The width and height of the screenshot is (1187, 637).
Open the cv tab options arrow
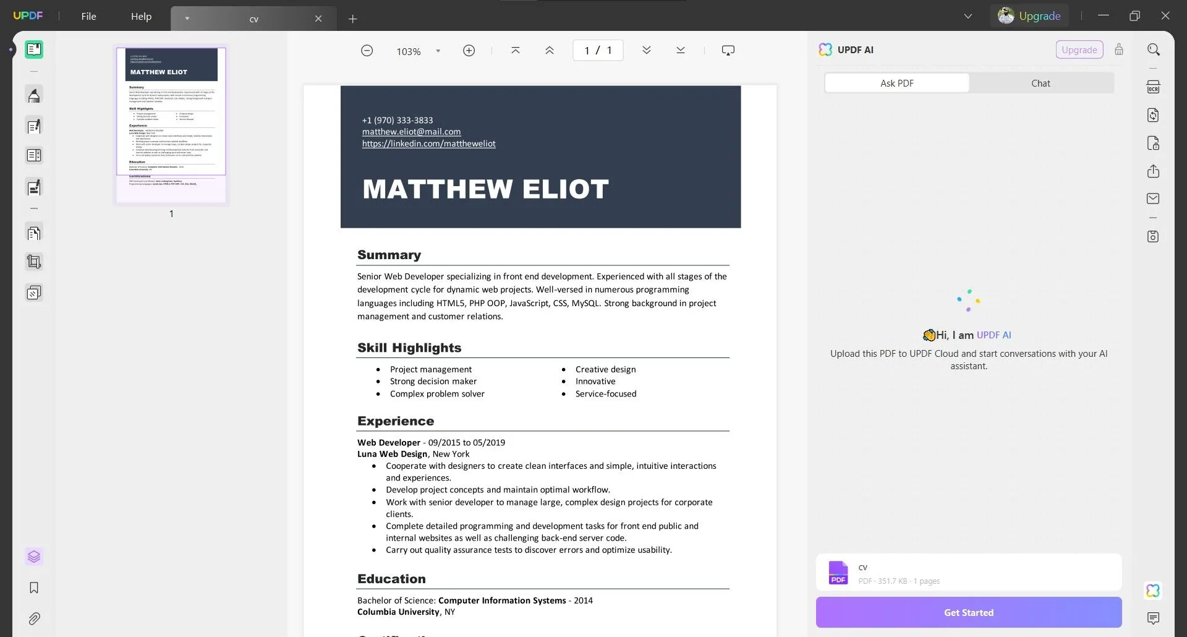(187, 19)
